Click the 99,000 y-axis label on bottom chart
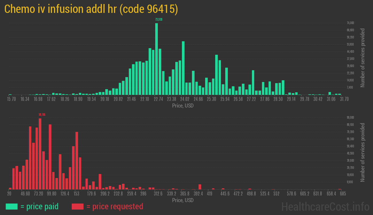This screenshot has height=215, width=373. click(350, 118)
